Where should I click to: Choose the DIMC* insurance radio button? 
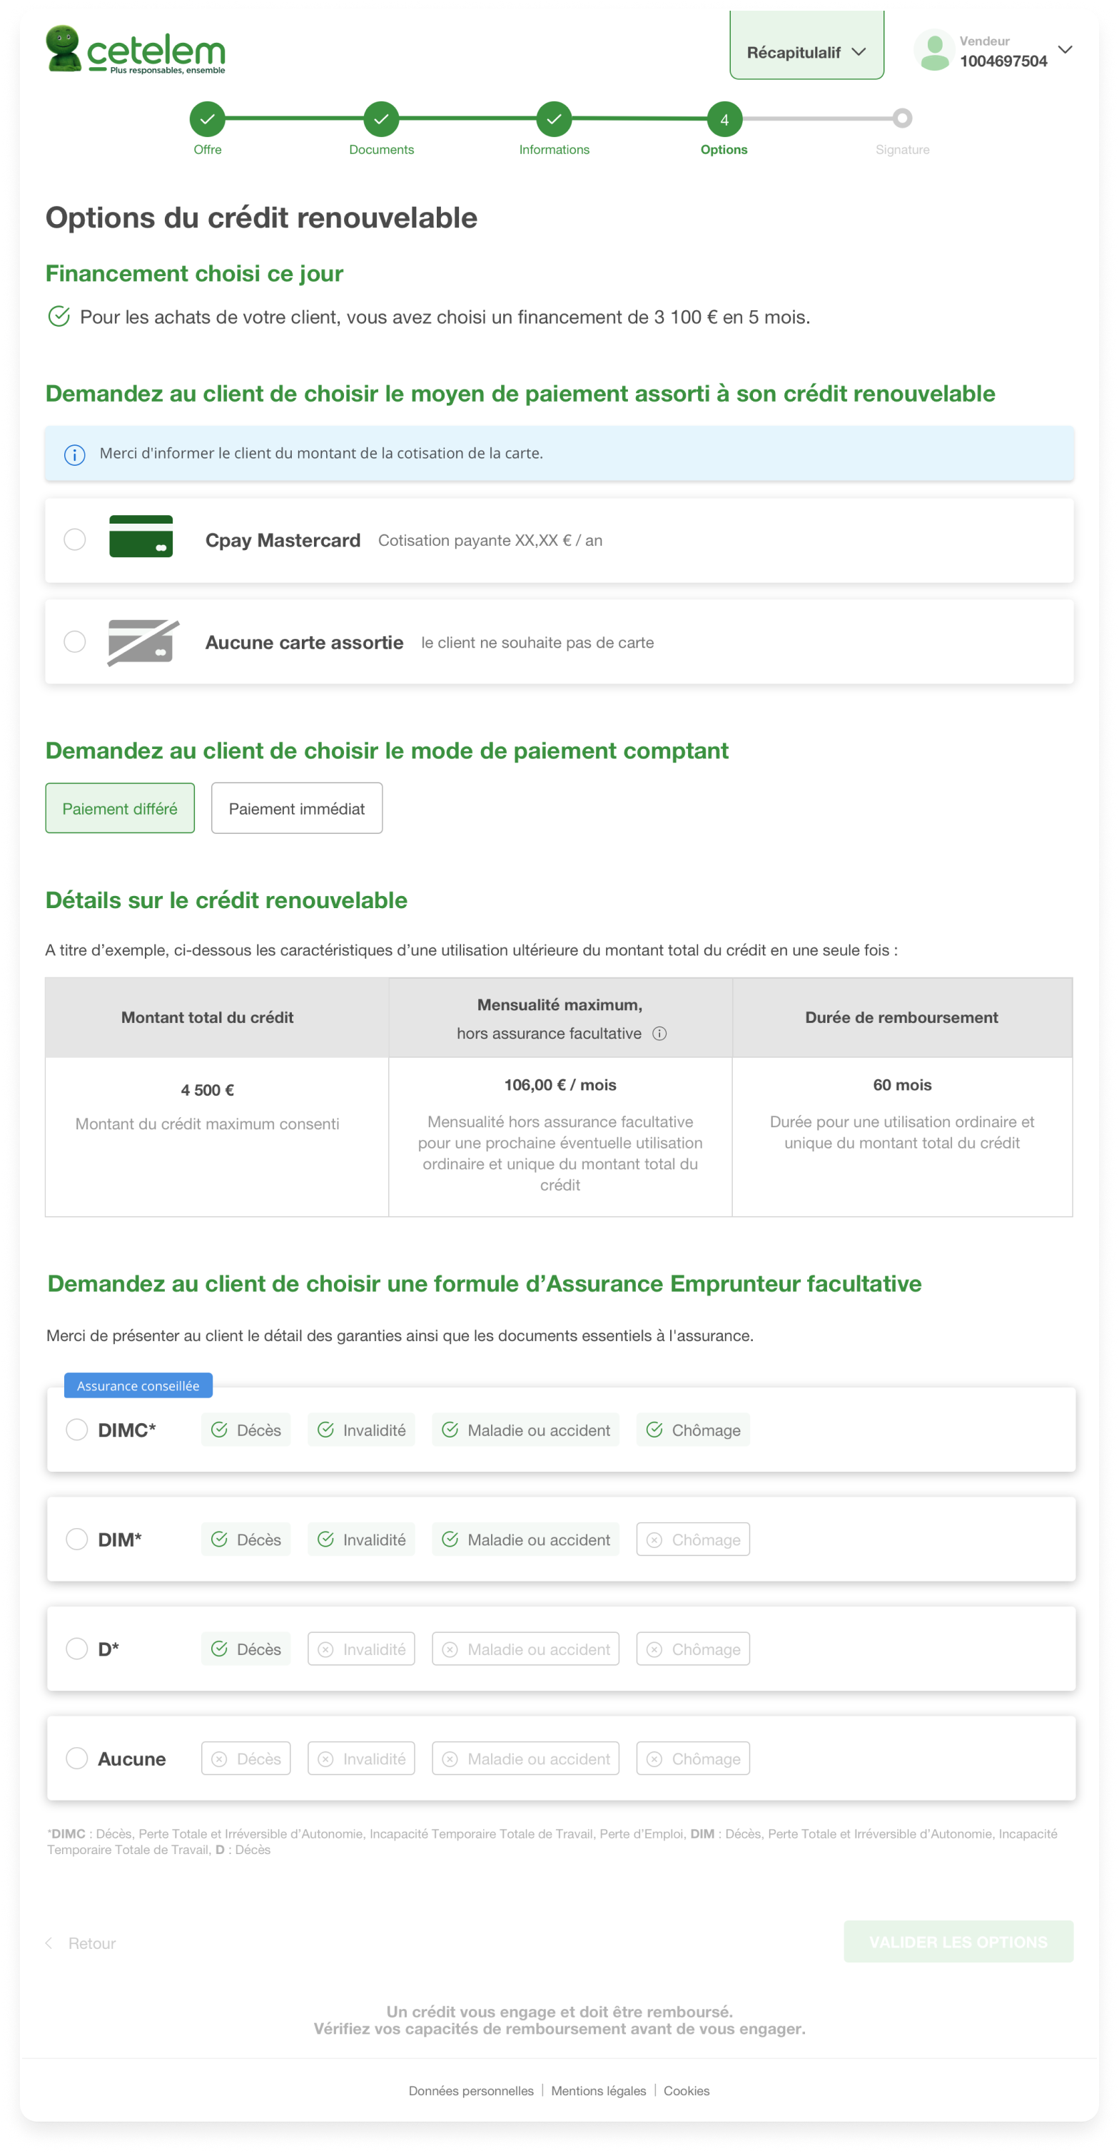click(77, 1429)
